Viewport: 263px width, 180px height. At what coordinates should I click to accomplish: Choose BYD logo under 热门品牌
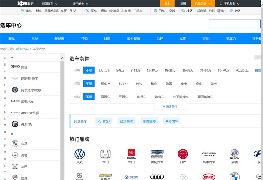[209, 177]
